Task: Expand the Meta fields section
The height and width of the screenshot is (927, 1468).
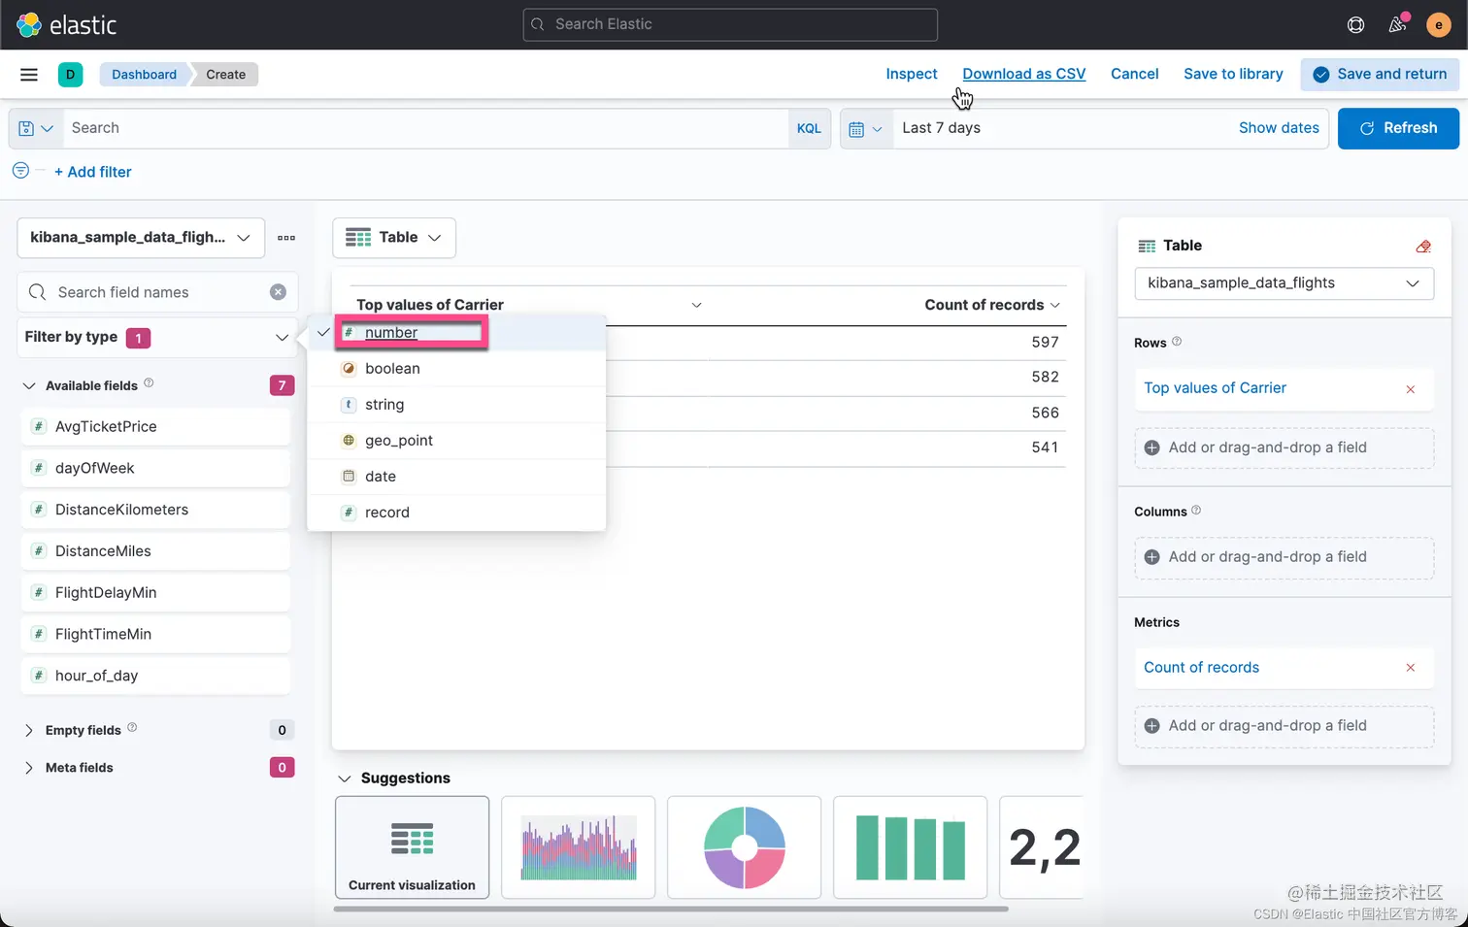Action: [x=29, y=768]
